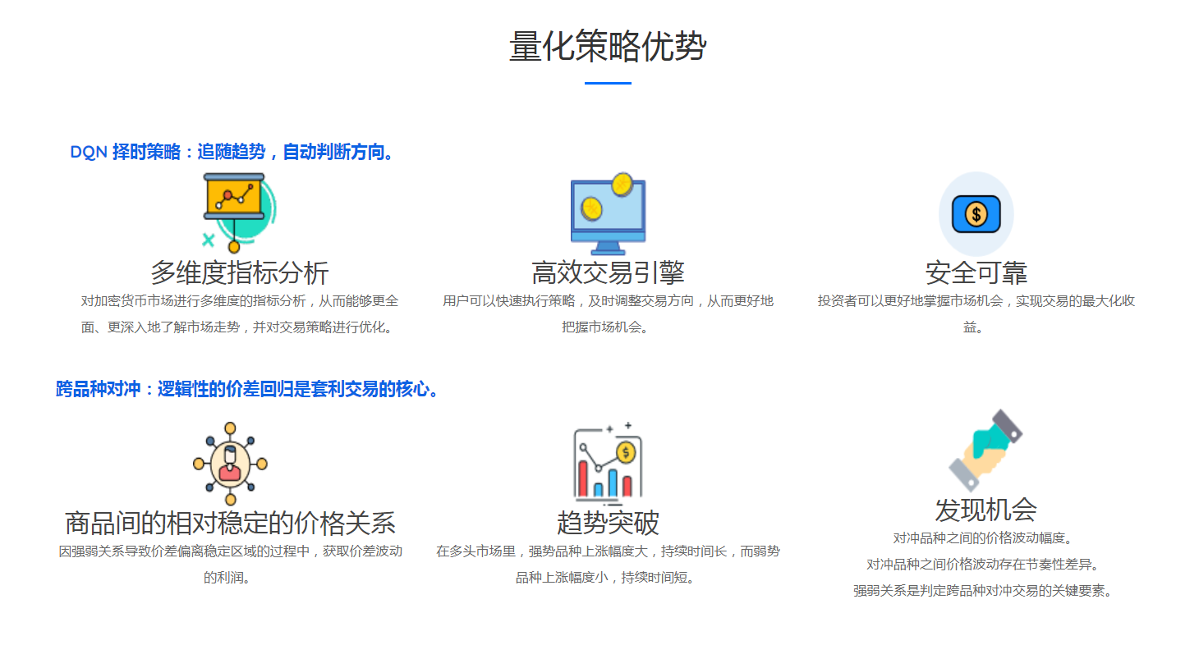Image resolution: width=1199 pixels, height=645 pixels.
Task: Click the DQN 择时策略 blue subtitle
Action: tap(235, 152)
